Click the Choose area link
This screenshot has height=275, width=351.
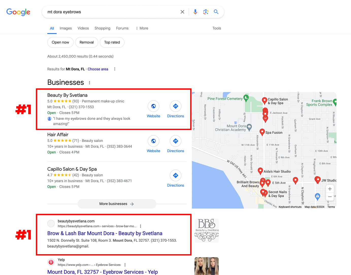coord(98,69)
